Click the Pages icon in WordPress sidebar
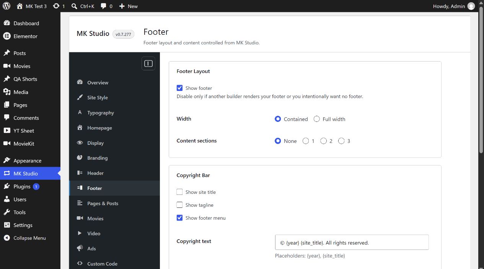Screen dimensions: 484x269 point(7,105)
